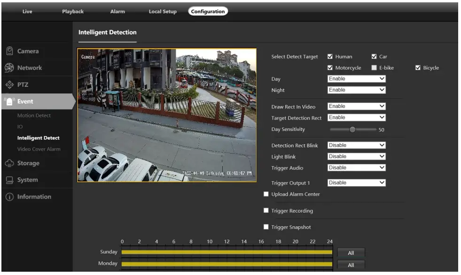Click the PTZ crosshair icon
Viewport: 461px width, 275px height.
9,85
